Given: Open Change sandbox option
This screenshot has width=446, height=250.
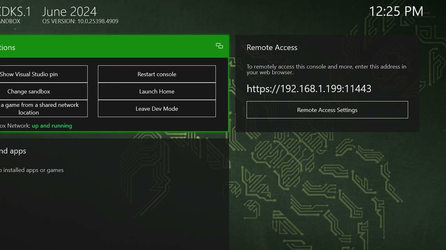Looking at the screenshot, I should tap(44, 91).
